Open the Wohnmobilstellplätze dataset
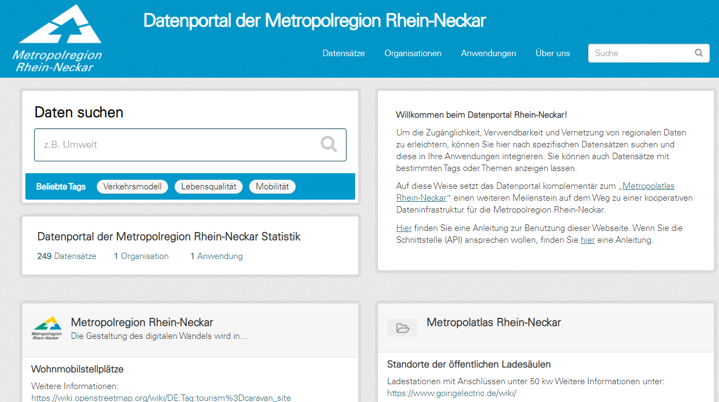This screenshot has width=719, height=402. click(x=77, y=370)
